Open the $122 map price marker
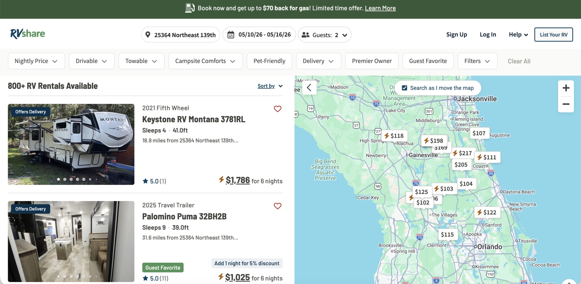Image resolution: width=581 pixels, height=284 pixels. coord(487,212)
